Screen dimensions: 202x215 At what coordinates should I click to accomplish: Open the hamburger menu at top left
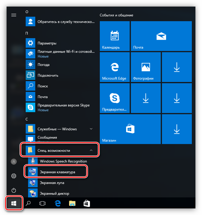(x=14, y=15)
